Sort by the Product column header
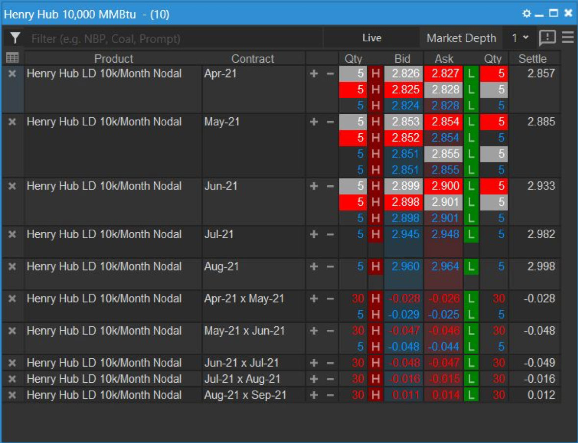The width and height of the screenshot is (578, 443). pos(114,59)
